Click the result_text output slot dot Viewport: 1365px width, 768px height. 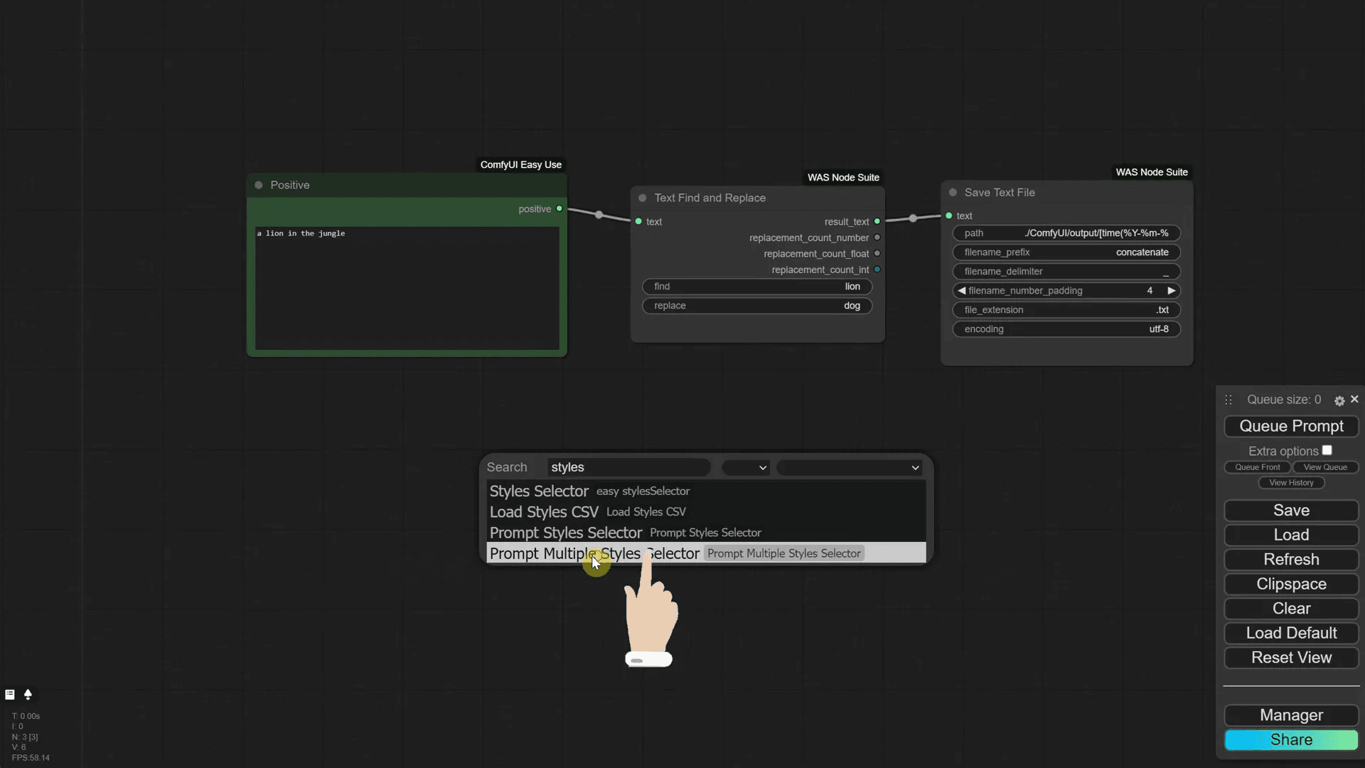(x=878, y=221)
